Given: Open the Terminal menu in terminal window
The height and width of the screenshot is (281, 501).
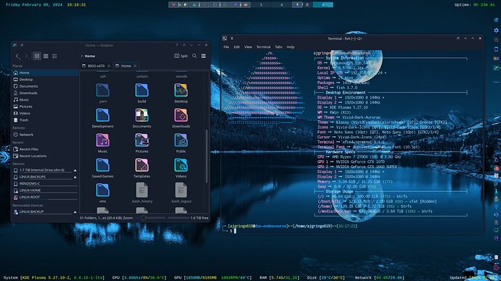Looking at the screenshot, I should coord(264,47).
